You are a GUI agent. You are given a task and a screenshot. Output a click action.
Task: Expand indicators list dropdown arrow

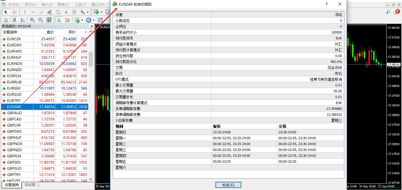82,20
